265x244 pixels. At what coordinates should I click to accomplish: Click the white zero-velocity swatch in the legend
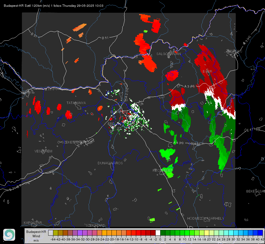tap(158, 233)
